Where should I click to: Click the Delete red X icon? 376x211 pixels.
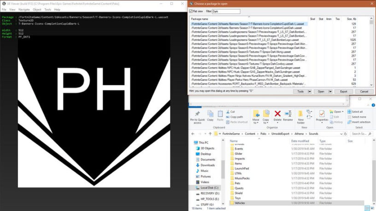[277, 114]
